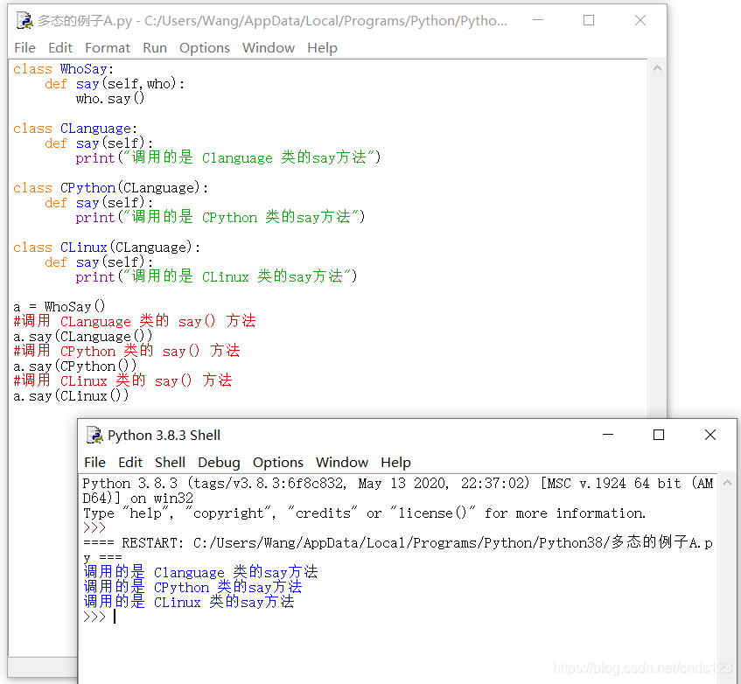Maximize the editor window
The width and height of the screenshot is (741, 684).
pyautogui.click(x=589, y=20)
